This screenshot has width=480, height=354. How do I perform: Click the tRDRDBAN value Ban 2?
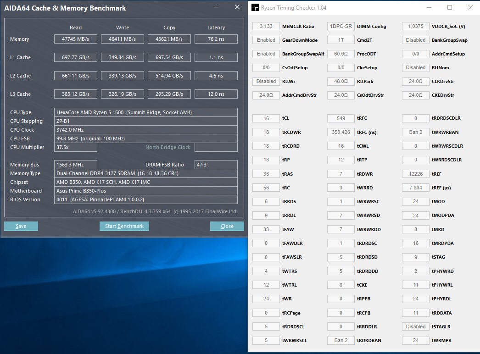[340, 340]
